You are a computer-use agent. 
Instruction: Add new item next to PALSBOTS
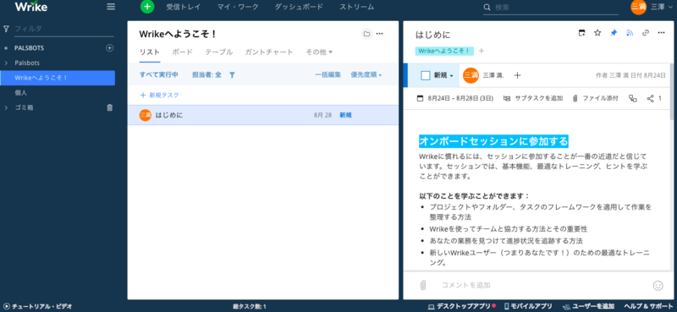pos(110,48)
